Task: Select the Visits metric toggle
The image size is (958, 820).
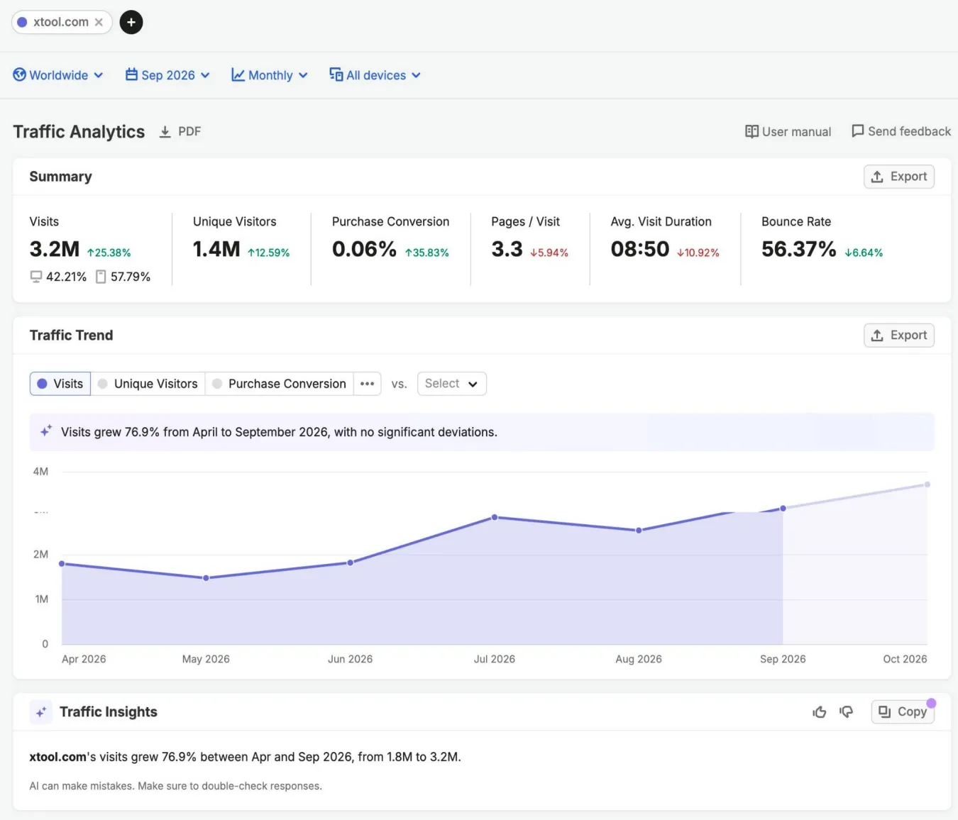Action: tap(60, 384)
